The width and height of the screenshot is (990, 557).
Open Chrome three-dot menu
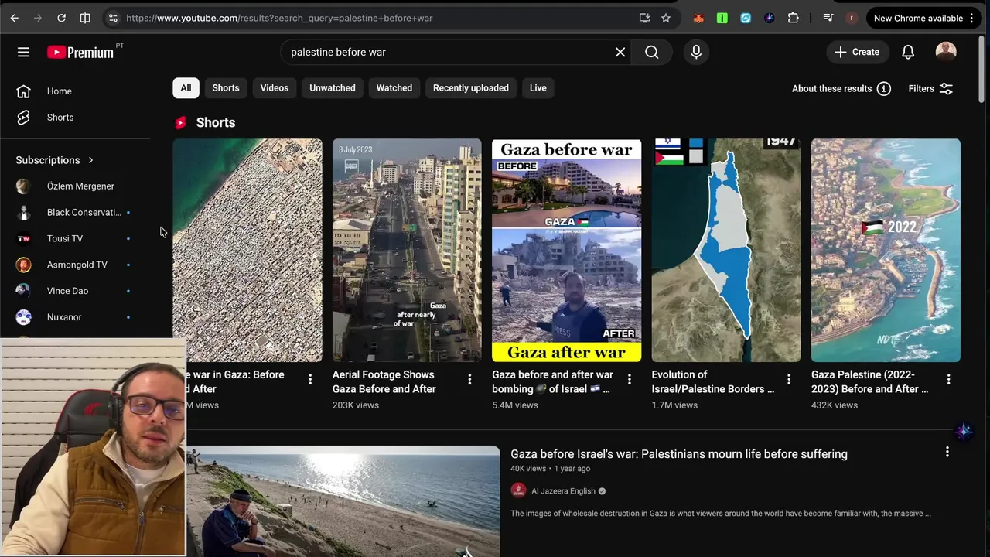(971, 18)
